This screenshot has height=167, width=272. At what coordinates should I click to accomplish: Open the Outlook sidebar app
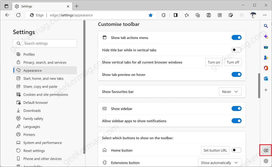[266, 78]
